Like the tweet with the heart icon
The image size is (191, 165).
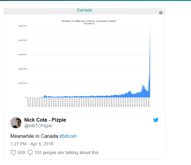(13, 153)
